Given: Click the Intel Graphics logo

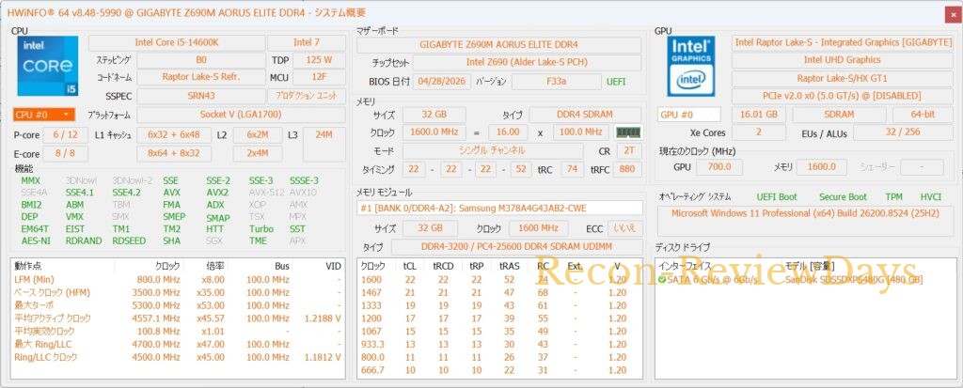Looking at the screenshot, I should 691,66.
